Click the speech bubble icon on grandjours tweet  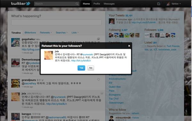99,80
